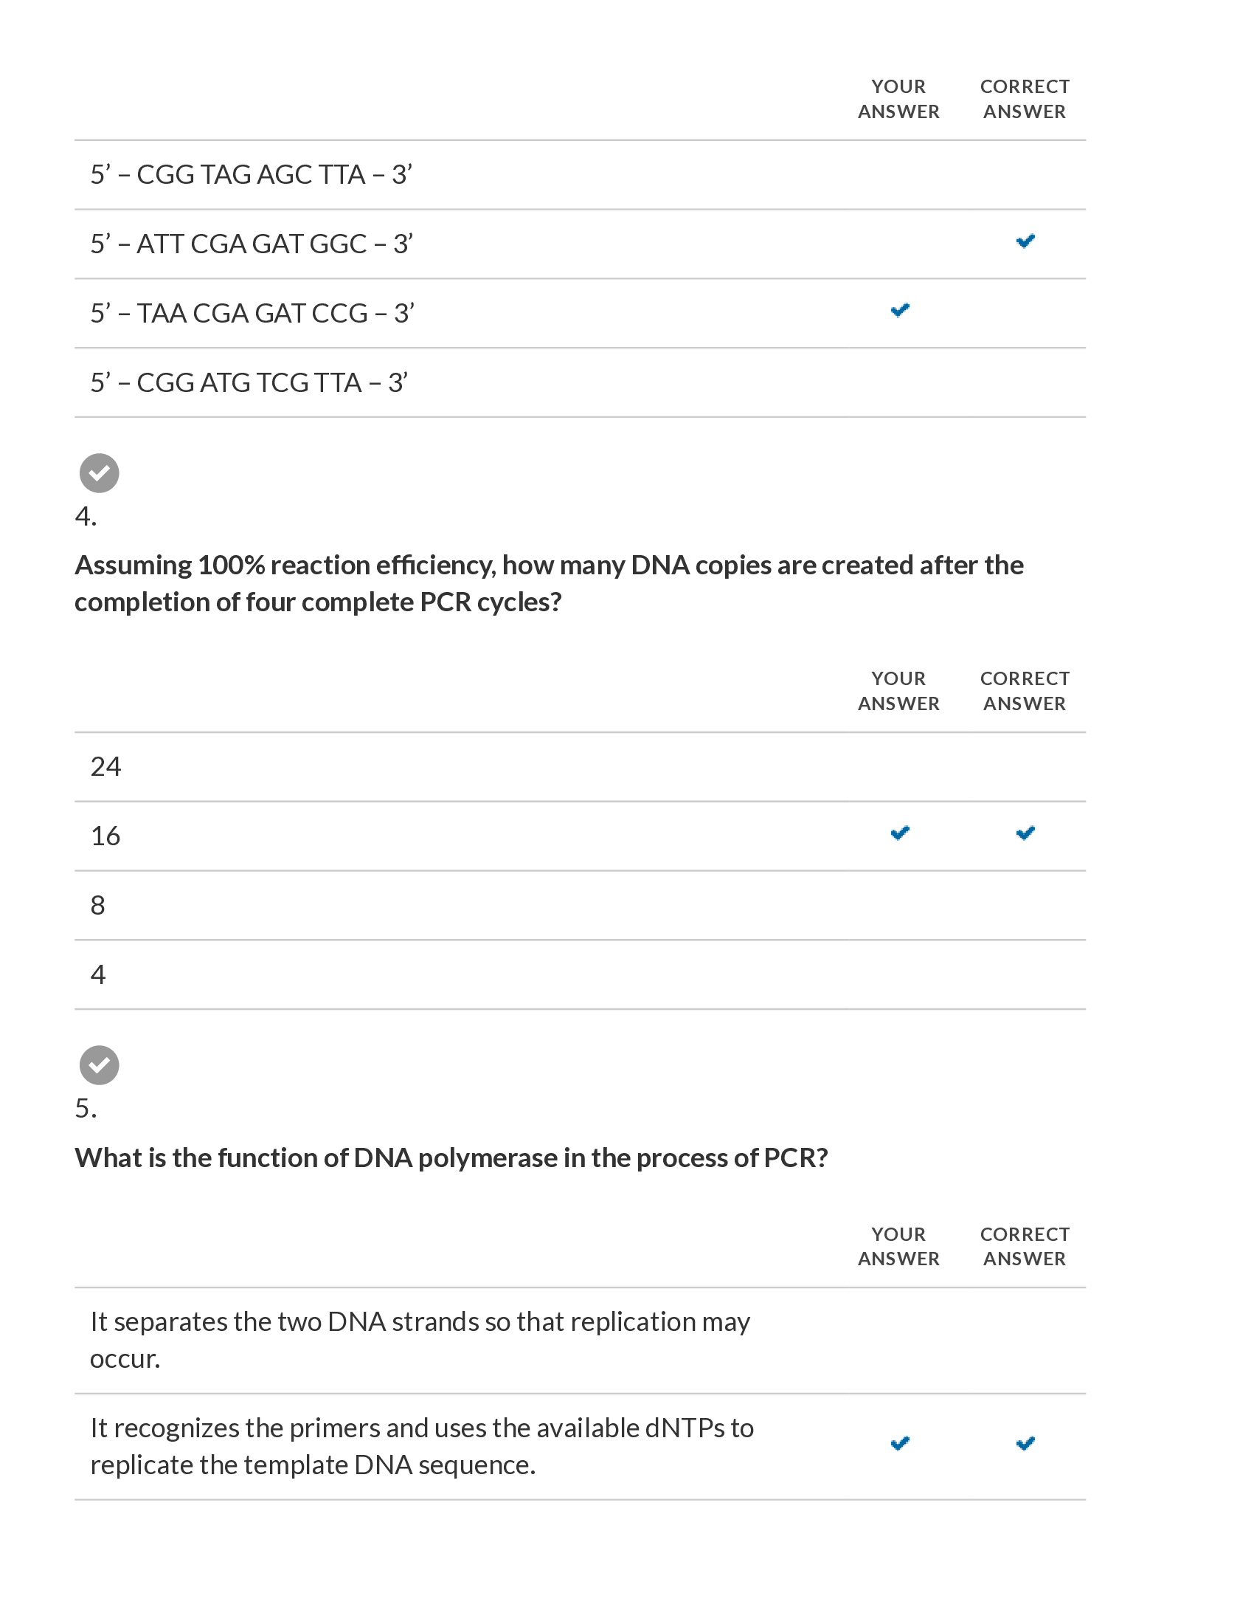
Task: Click the gray check circle above question 5
Action: [99, 1064]
